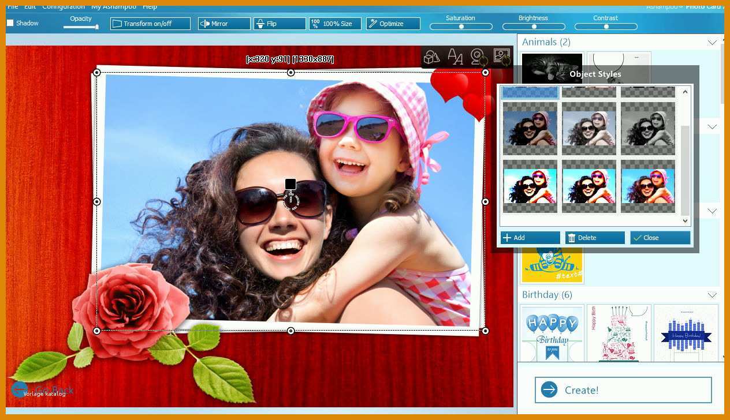Click the Object Styles title bar
The height and width of the screenshot is (420, 730).
click(595, 74)
